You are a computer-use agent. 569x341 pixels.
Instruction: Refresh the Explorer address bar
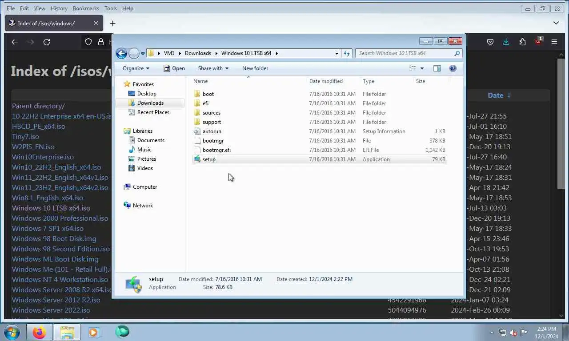347,53
